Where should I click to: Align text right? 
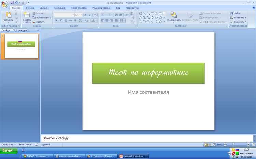point(112,20)
